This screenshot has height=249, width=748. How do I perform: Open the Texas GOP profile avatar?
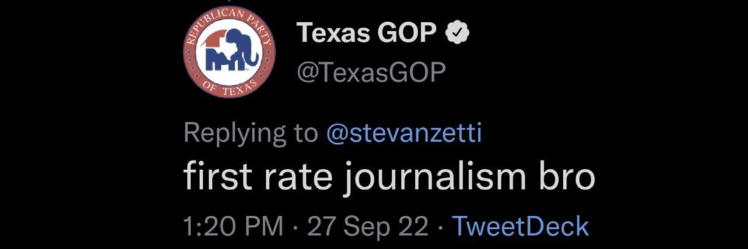229,53
